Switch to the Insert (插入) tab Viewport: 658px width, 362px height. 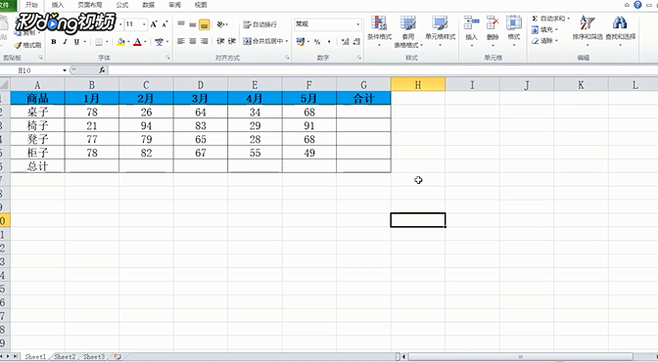pos(58,5)
